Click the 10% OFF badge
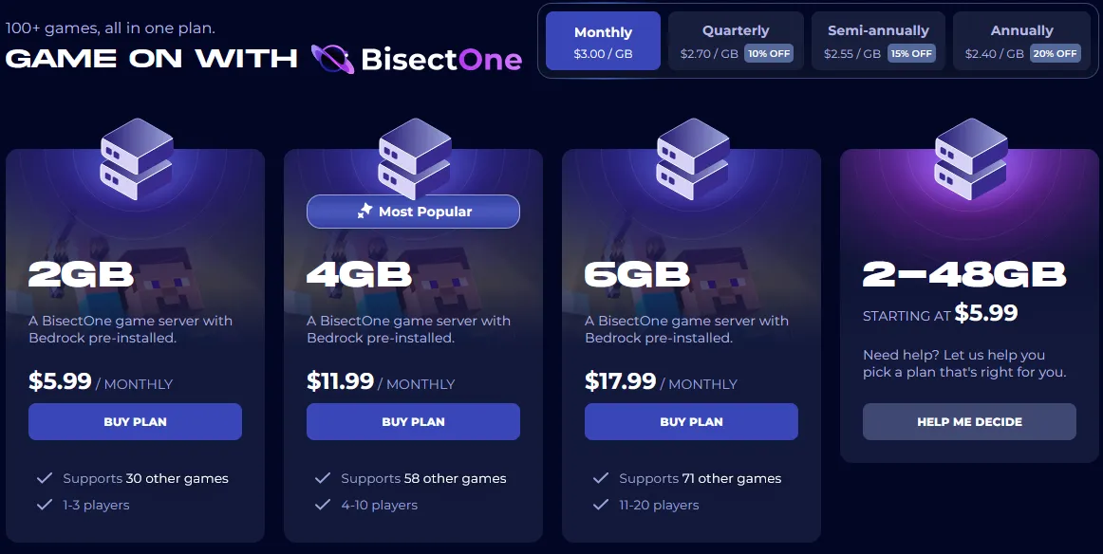The image size is (1103, 554). (768, 54)
